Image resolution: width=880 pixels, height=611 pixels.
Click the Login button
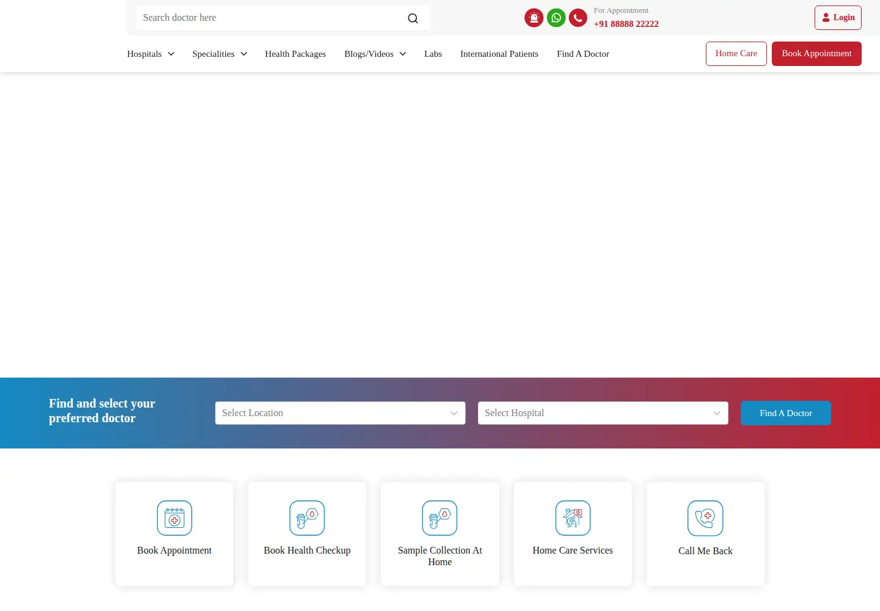pos(838,18)
